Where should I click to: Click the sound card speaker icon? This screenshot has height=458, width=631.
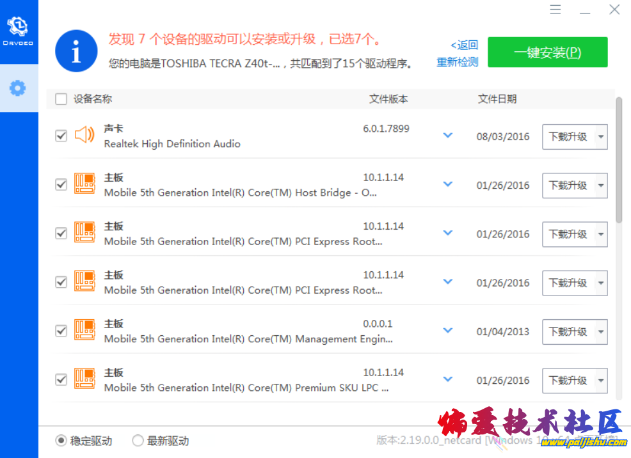click(84, 135)
